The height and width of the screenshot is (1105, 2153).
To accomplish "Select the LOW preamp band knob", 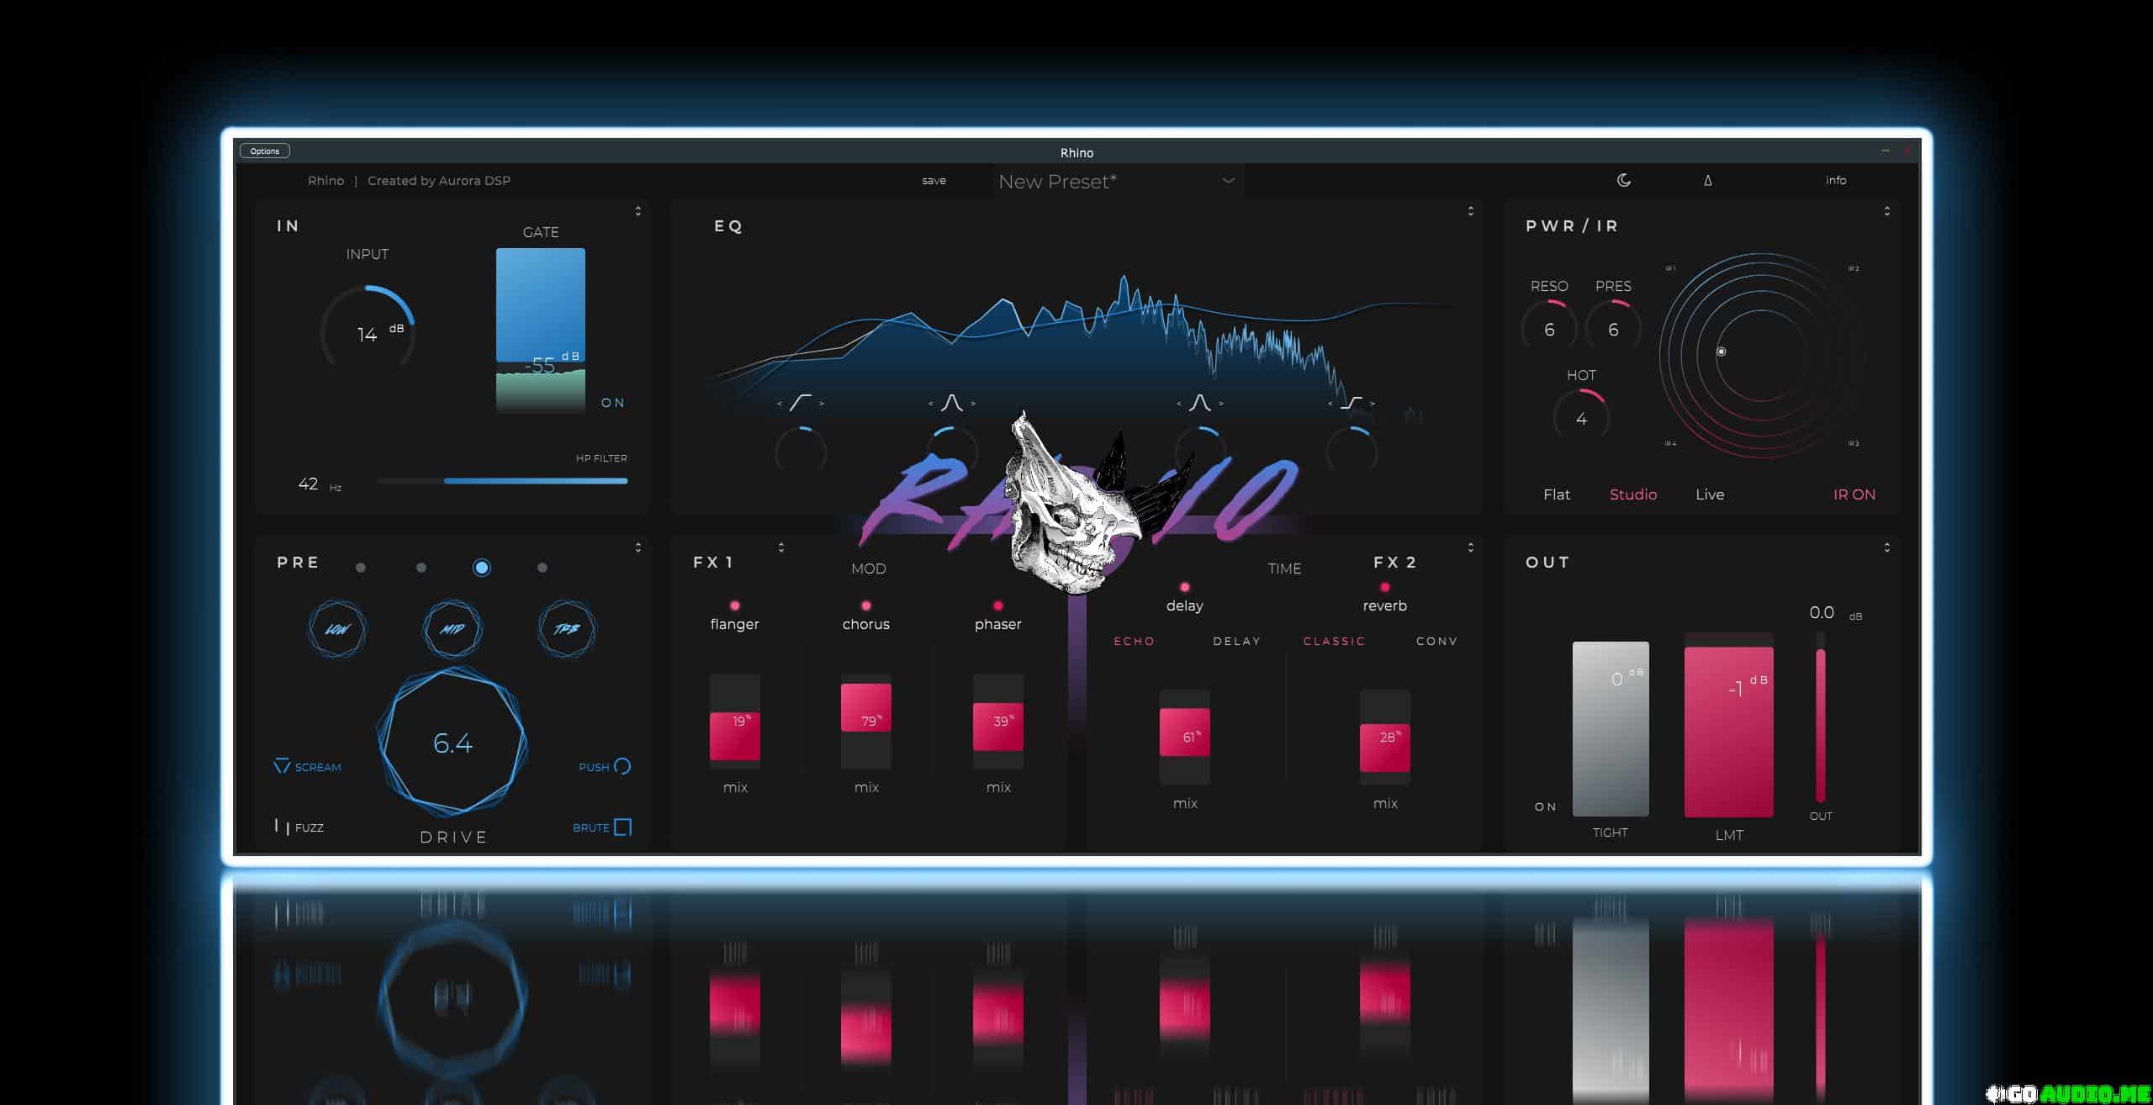I will click(337, 628).
